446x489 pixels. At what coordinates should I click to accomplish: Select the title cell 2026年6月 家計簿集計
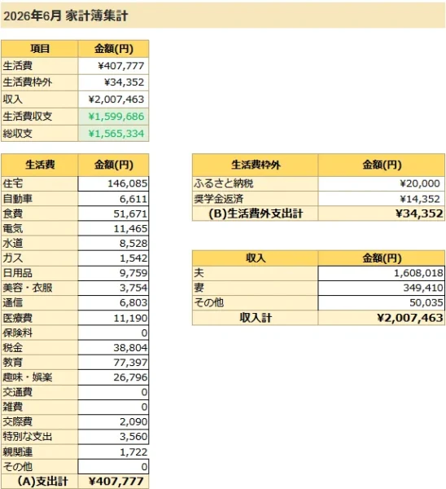pyautogui.click(x=223, y=15)
